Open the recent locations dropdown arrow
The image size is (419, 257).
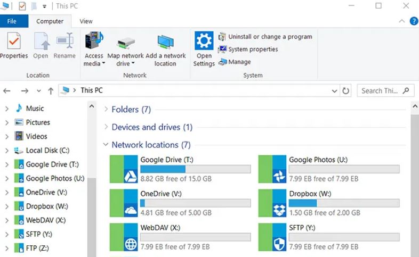pos(39,91)
